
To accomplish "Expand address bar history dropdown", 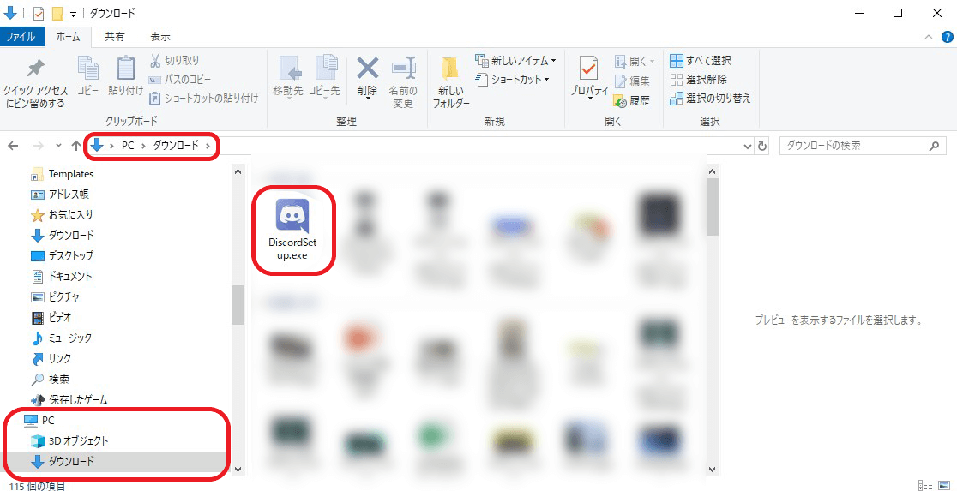I will pyautogui.click(x=749, y=147).
